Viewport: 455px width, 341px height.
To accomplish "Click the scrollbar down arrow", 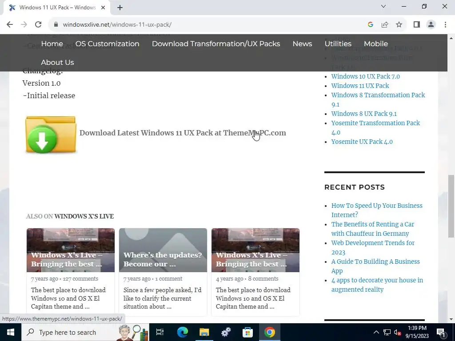I will (451, 320).
